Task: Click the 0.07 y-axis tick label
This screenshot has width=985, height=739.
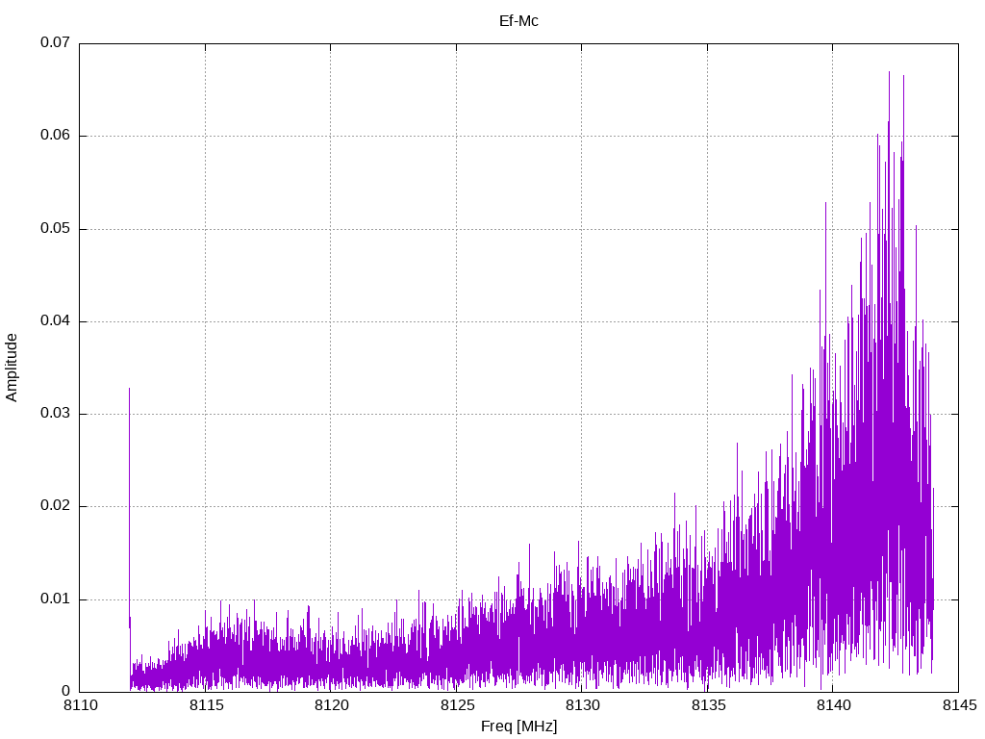Action: [55, 43]
